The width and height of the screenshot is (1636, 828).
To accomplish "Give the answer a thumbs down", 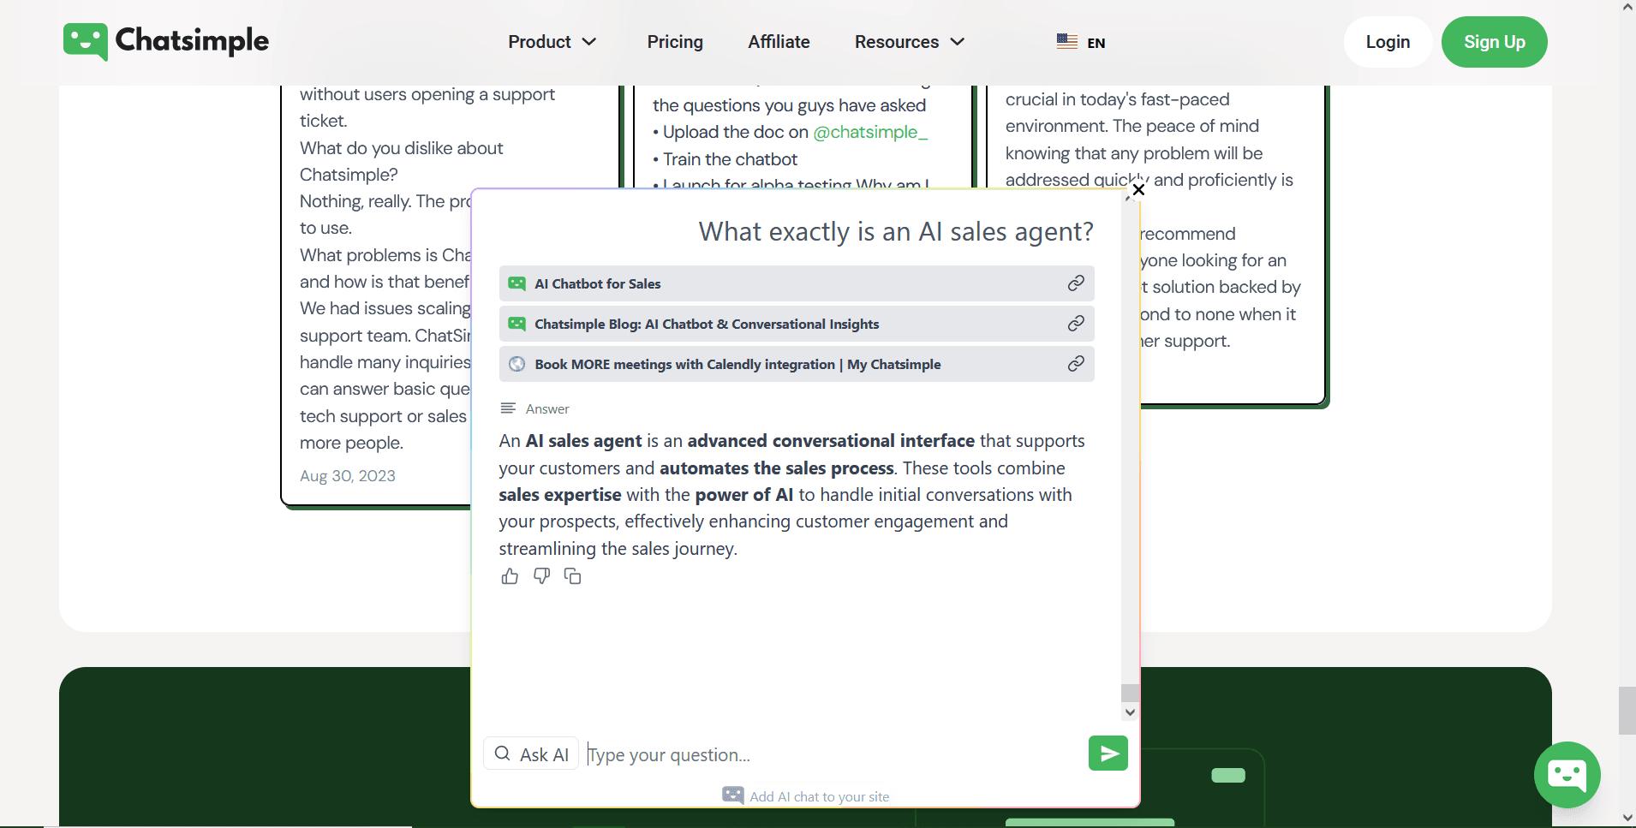I will [540, 576].
